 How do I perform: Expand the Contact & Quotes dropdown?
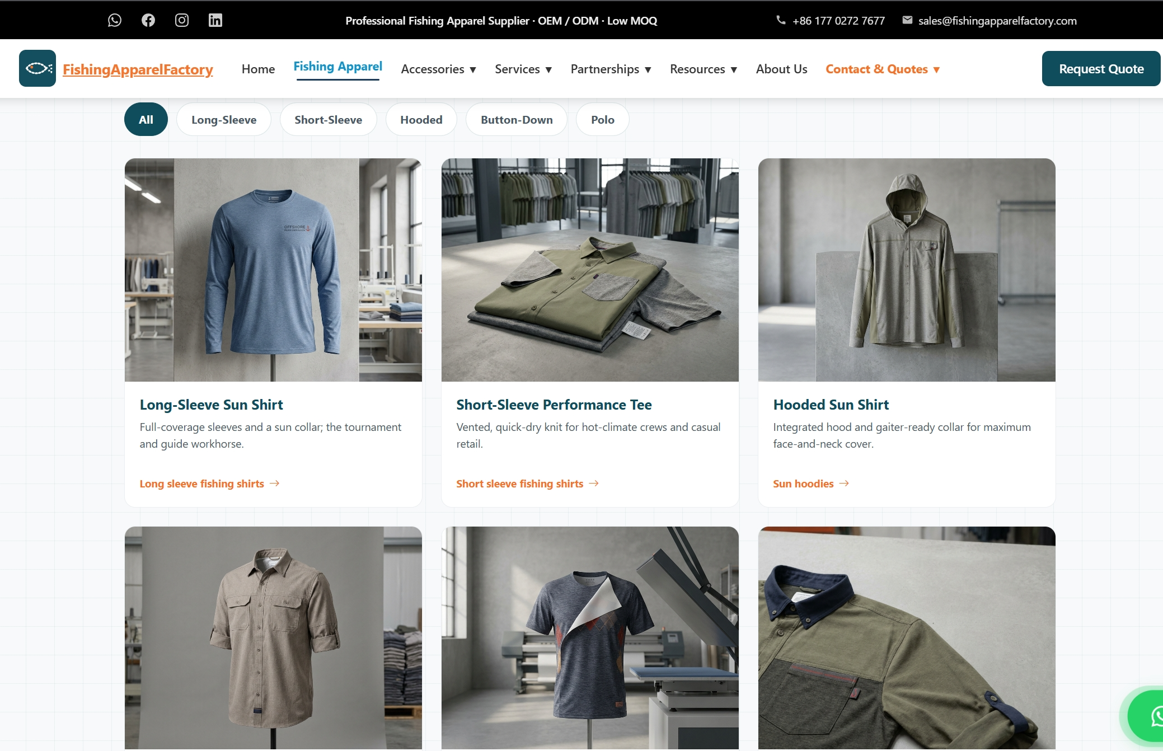[883, 69]
